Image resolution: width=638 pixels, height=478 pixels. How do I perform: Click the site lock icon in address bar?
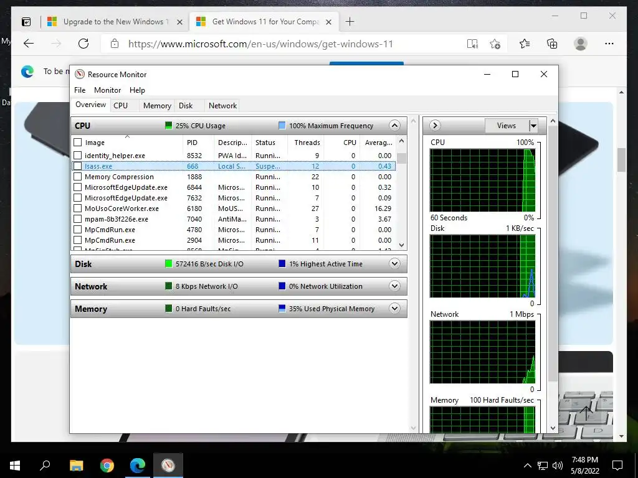coord(115,44)
